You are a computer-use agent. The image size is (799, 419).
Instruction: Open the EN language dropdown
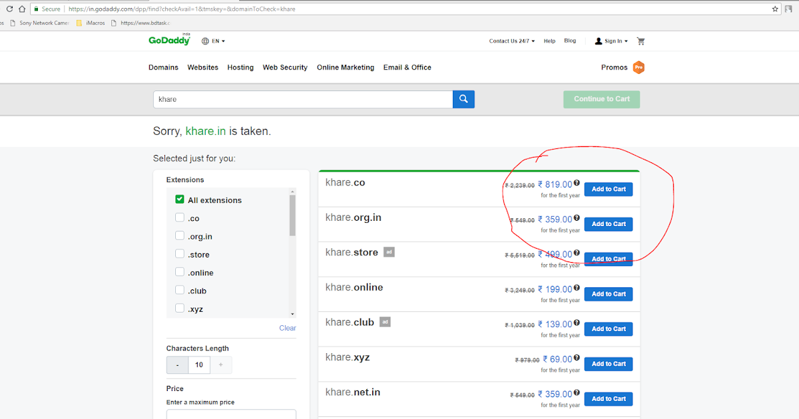213,41
